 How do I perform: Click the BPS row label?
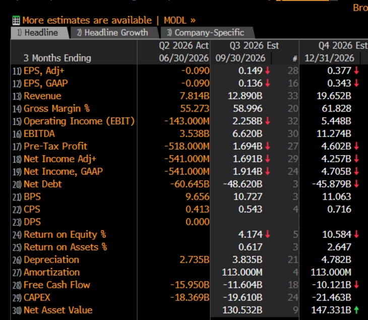click(x=32, y=197)
